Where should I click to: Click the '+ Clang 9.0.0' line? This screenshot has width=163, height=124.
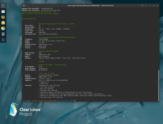click(44, 82)
